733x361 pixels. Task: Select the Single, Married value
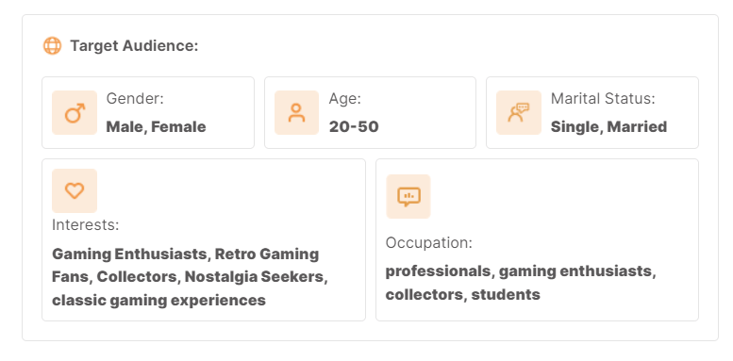[x=608, y=126]
